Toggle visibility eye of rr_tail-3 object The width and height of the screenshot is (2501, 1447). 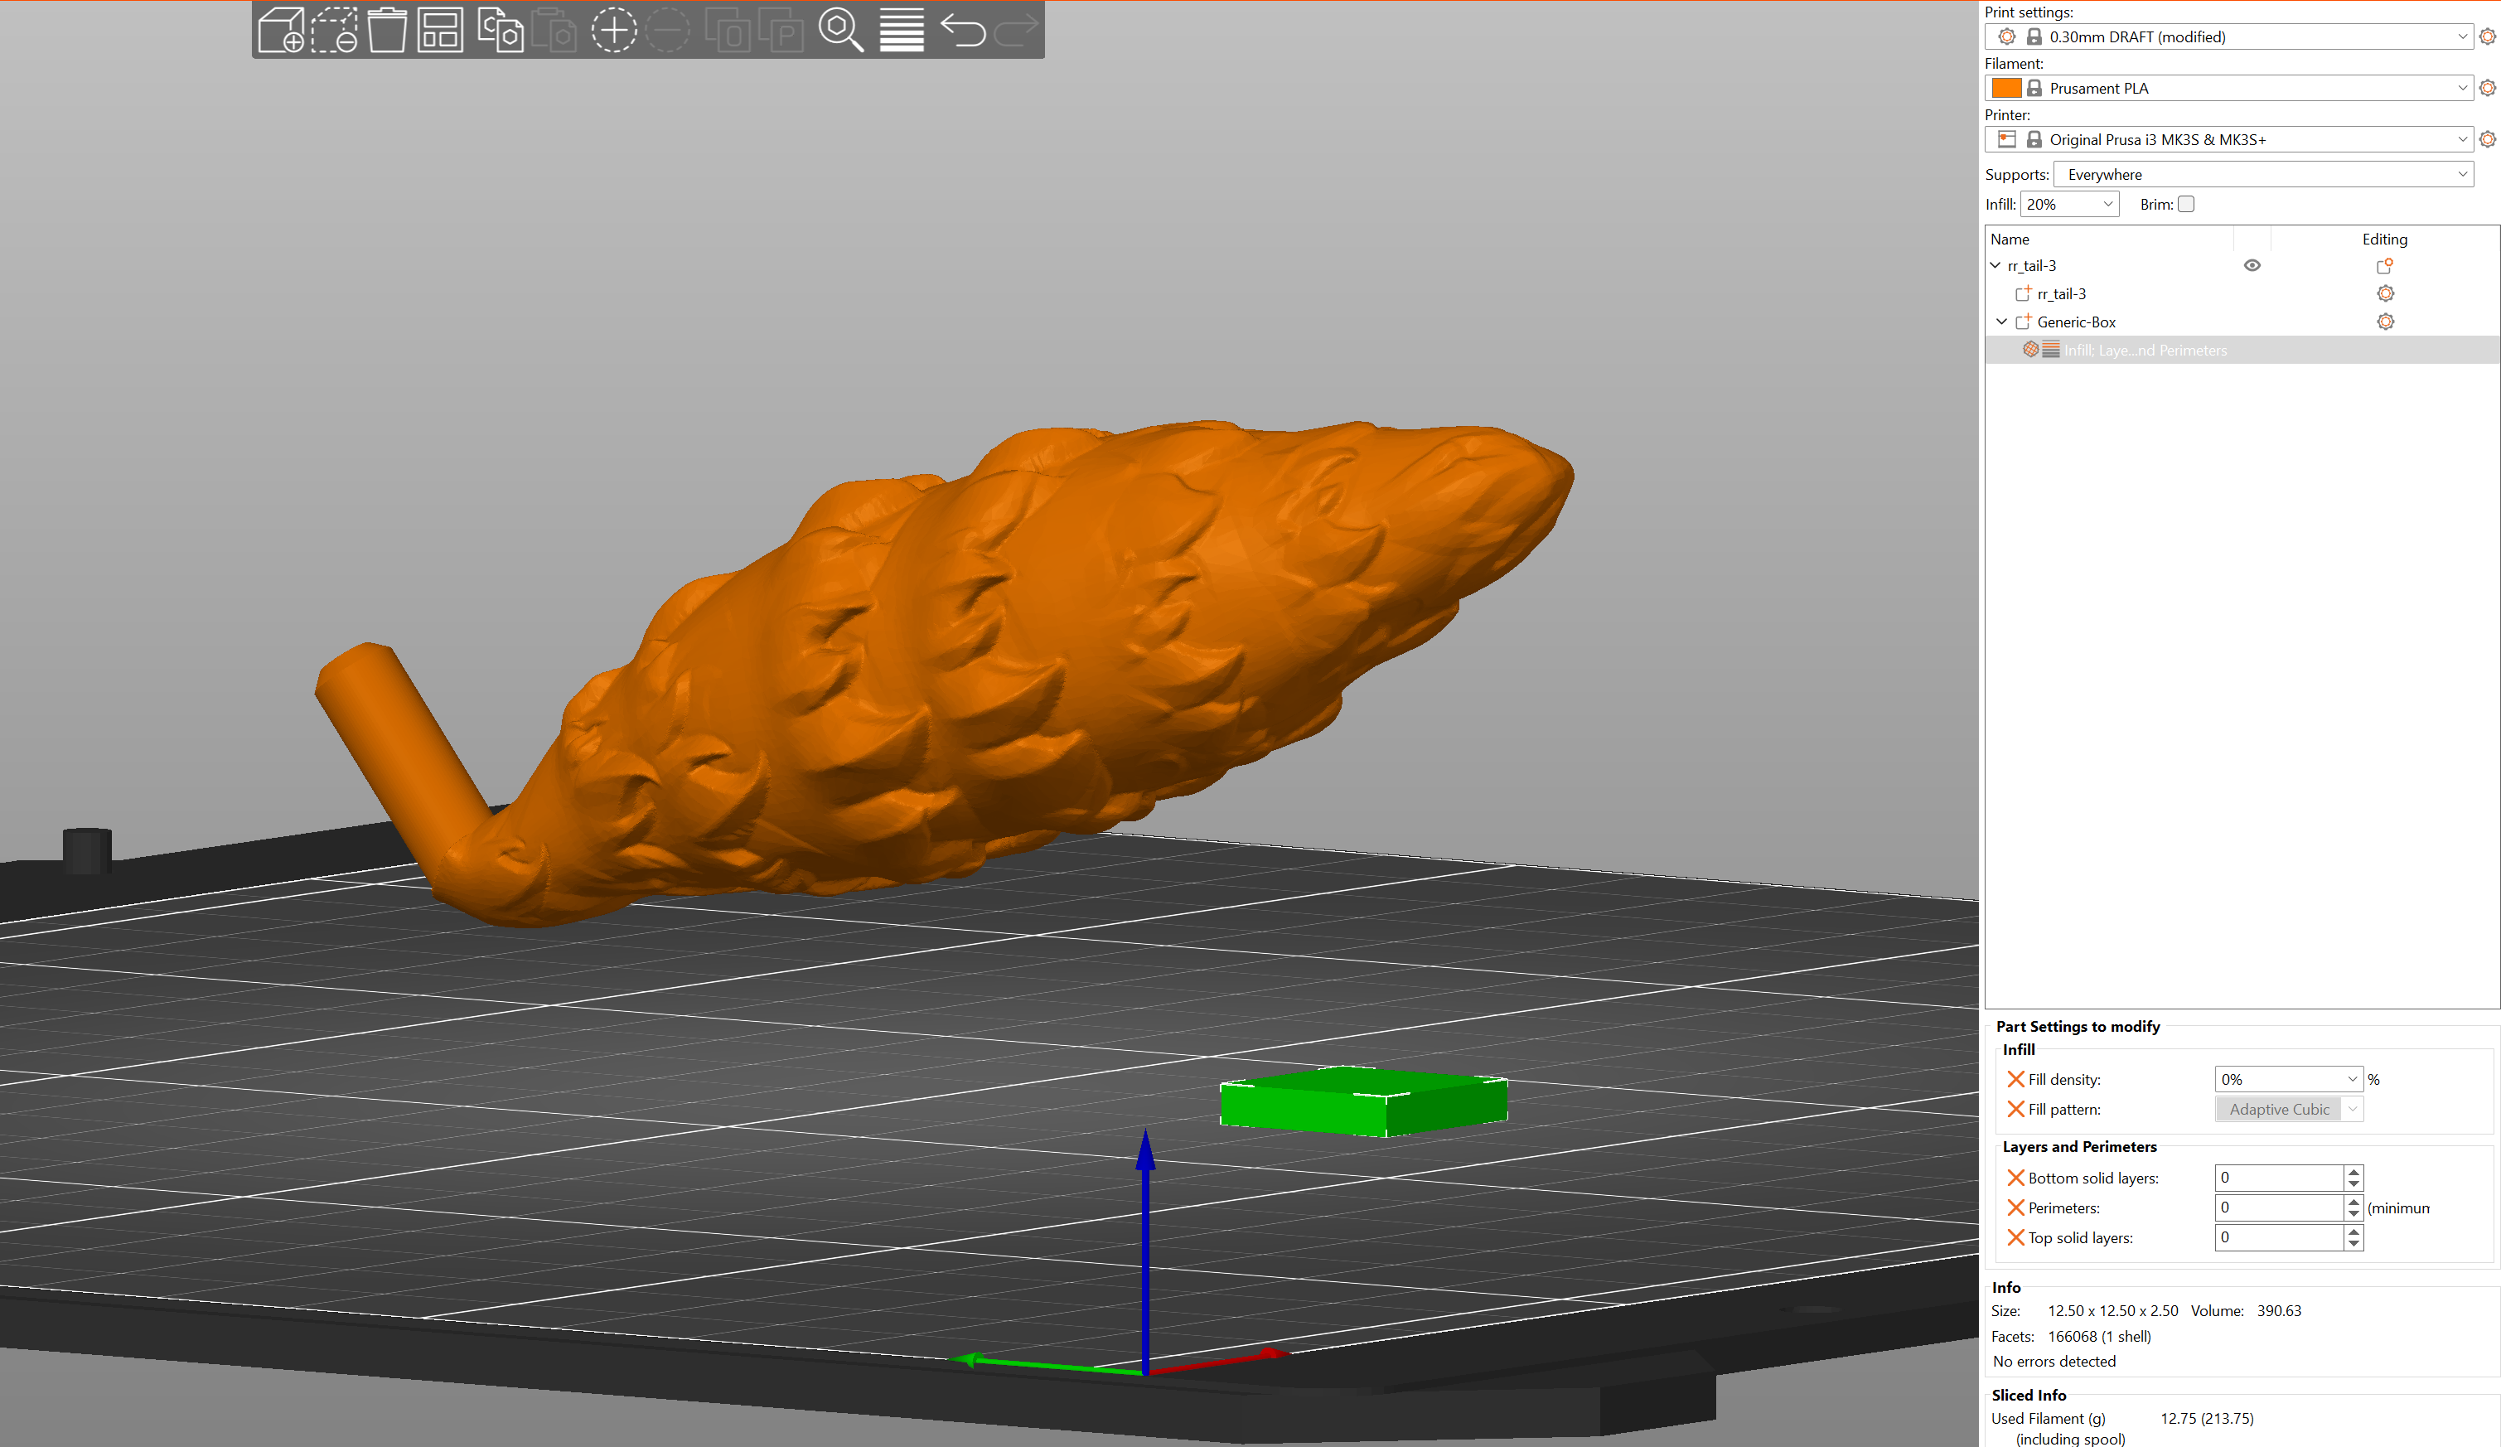tap(2252, 266)
